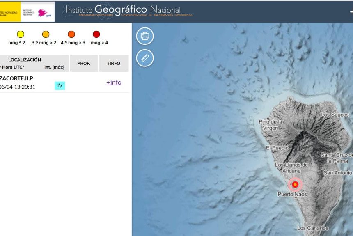
Task: Click the LOCALIZACIÓN column header
Action: click(25, 60)
